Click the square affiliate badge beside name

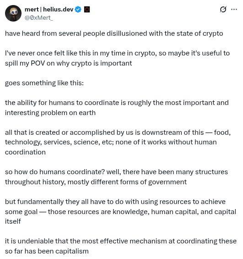tap(87, 10)
